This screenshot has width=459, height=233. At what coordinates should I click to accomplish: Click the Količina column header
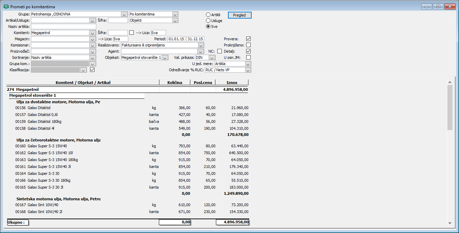pos(175,82)
